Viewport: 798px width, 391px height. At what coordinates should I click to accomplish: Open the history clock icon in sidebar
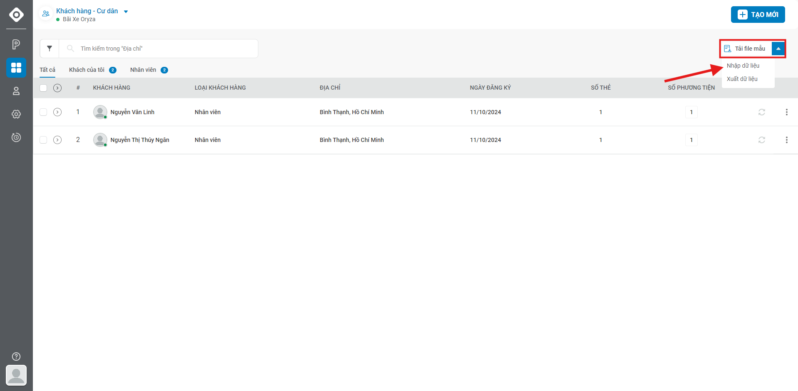16,137
